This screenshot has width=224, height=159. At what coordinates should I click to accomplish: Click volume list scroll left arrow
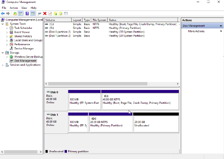coord(46,84)
